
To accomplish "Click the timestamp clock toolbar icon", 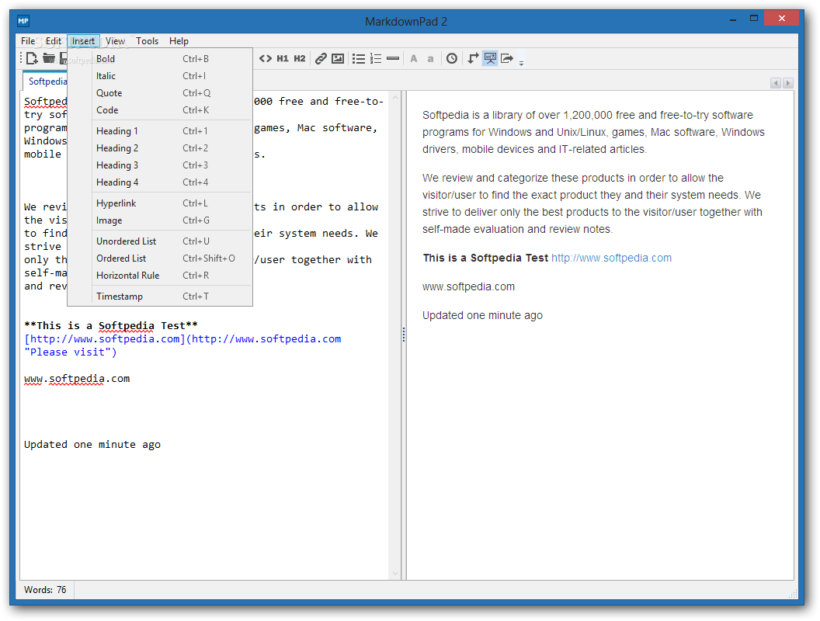I will 452,58.
